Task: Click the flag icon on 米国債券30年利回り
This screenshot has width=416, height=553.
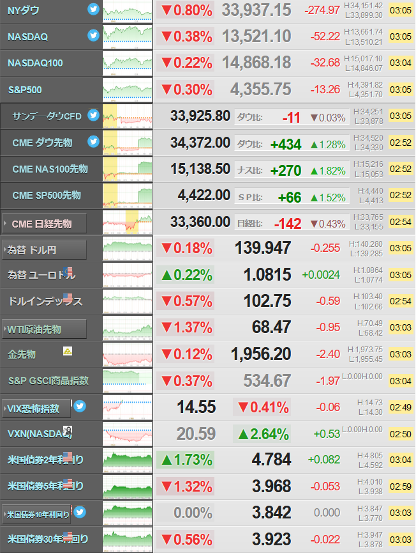Action: tap(68, 536)
